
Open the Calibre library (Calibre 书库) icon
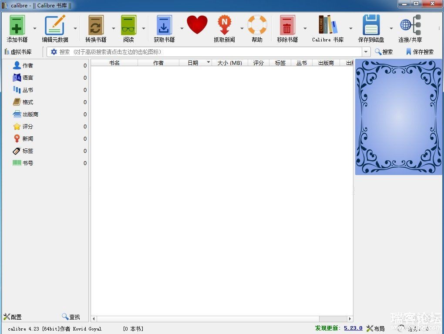(328, 25)
